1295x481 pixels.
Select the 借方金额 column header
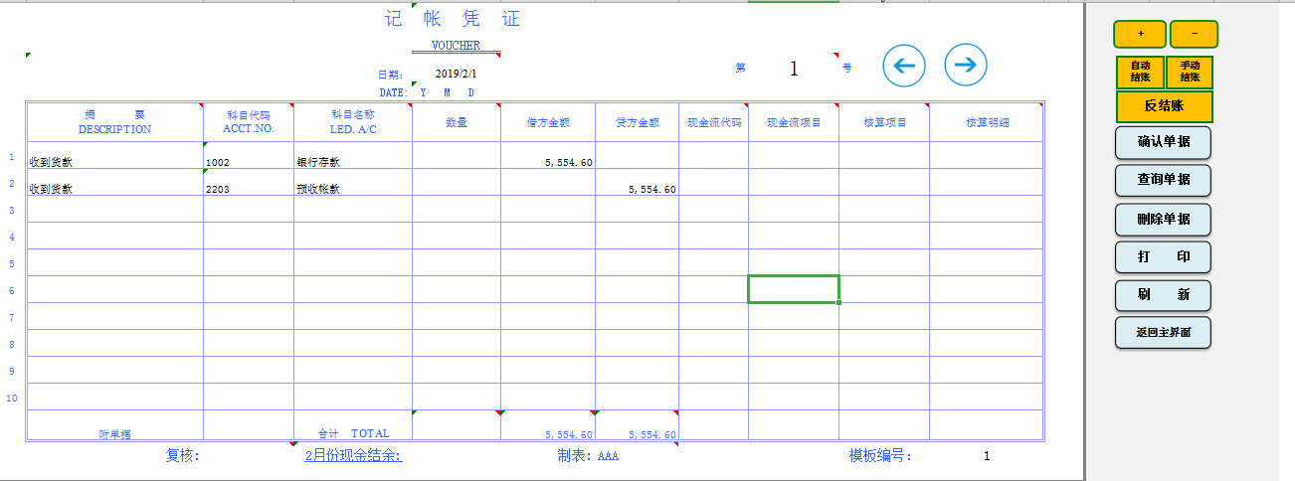coord(548,122)
